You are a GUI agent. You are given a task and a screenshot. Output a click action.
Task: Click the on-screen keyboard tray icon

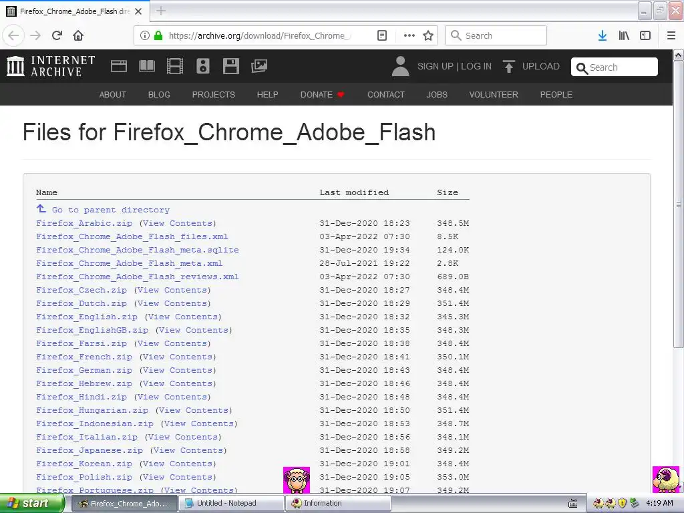coord(573,504)
